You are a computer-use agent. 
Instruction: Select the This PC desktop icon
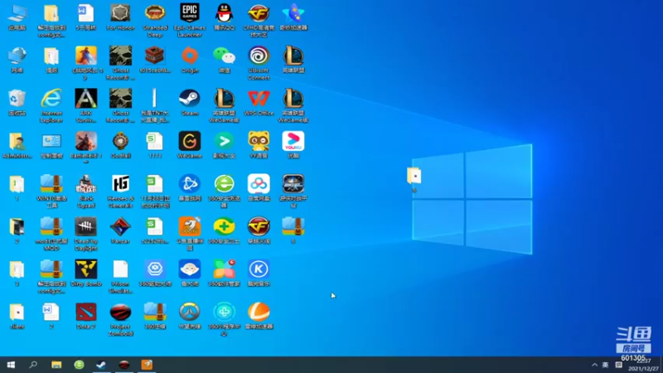(x=17, y=17)
